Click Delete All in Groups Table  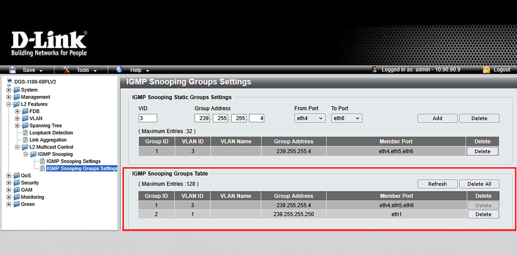479,184
